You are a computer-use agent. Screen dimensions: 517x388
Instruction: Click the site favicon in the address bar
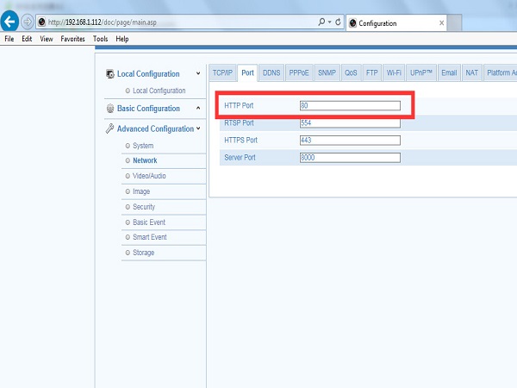(x=42, y=22)
